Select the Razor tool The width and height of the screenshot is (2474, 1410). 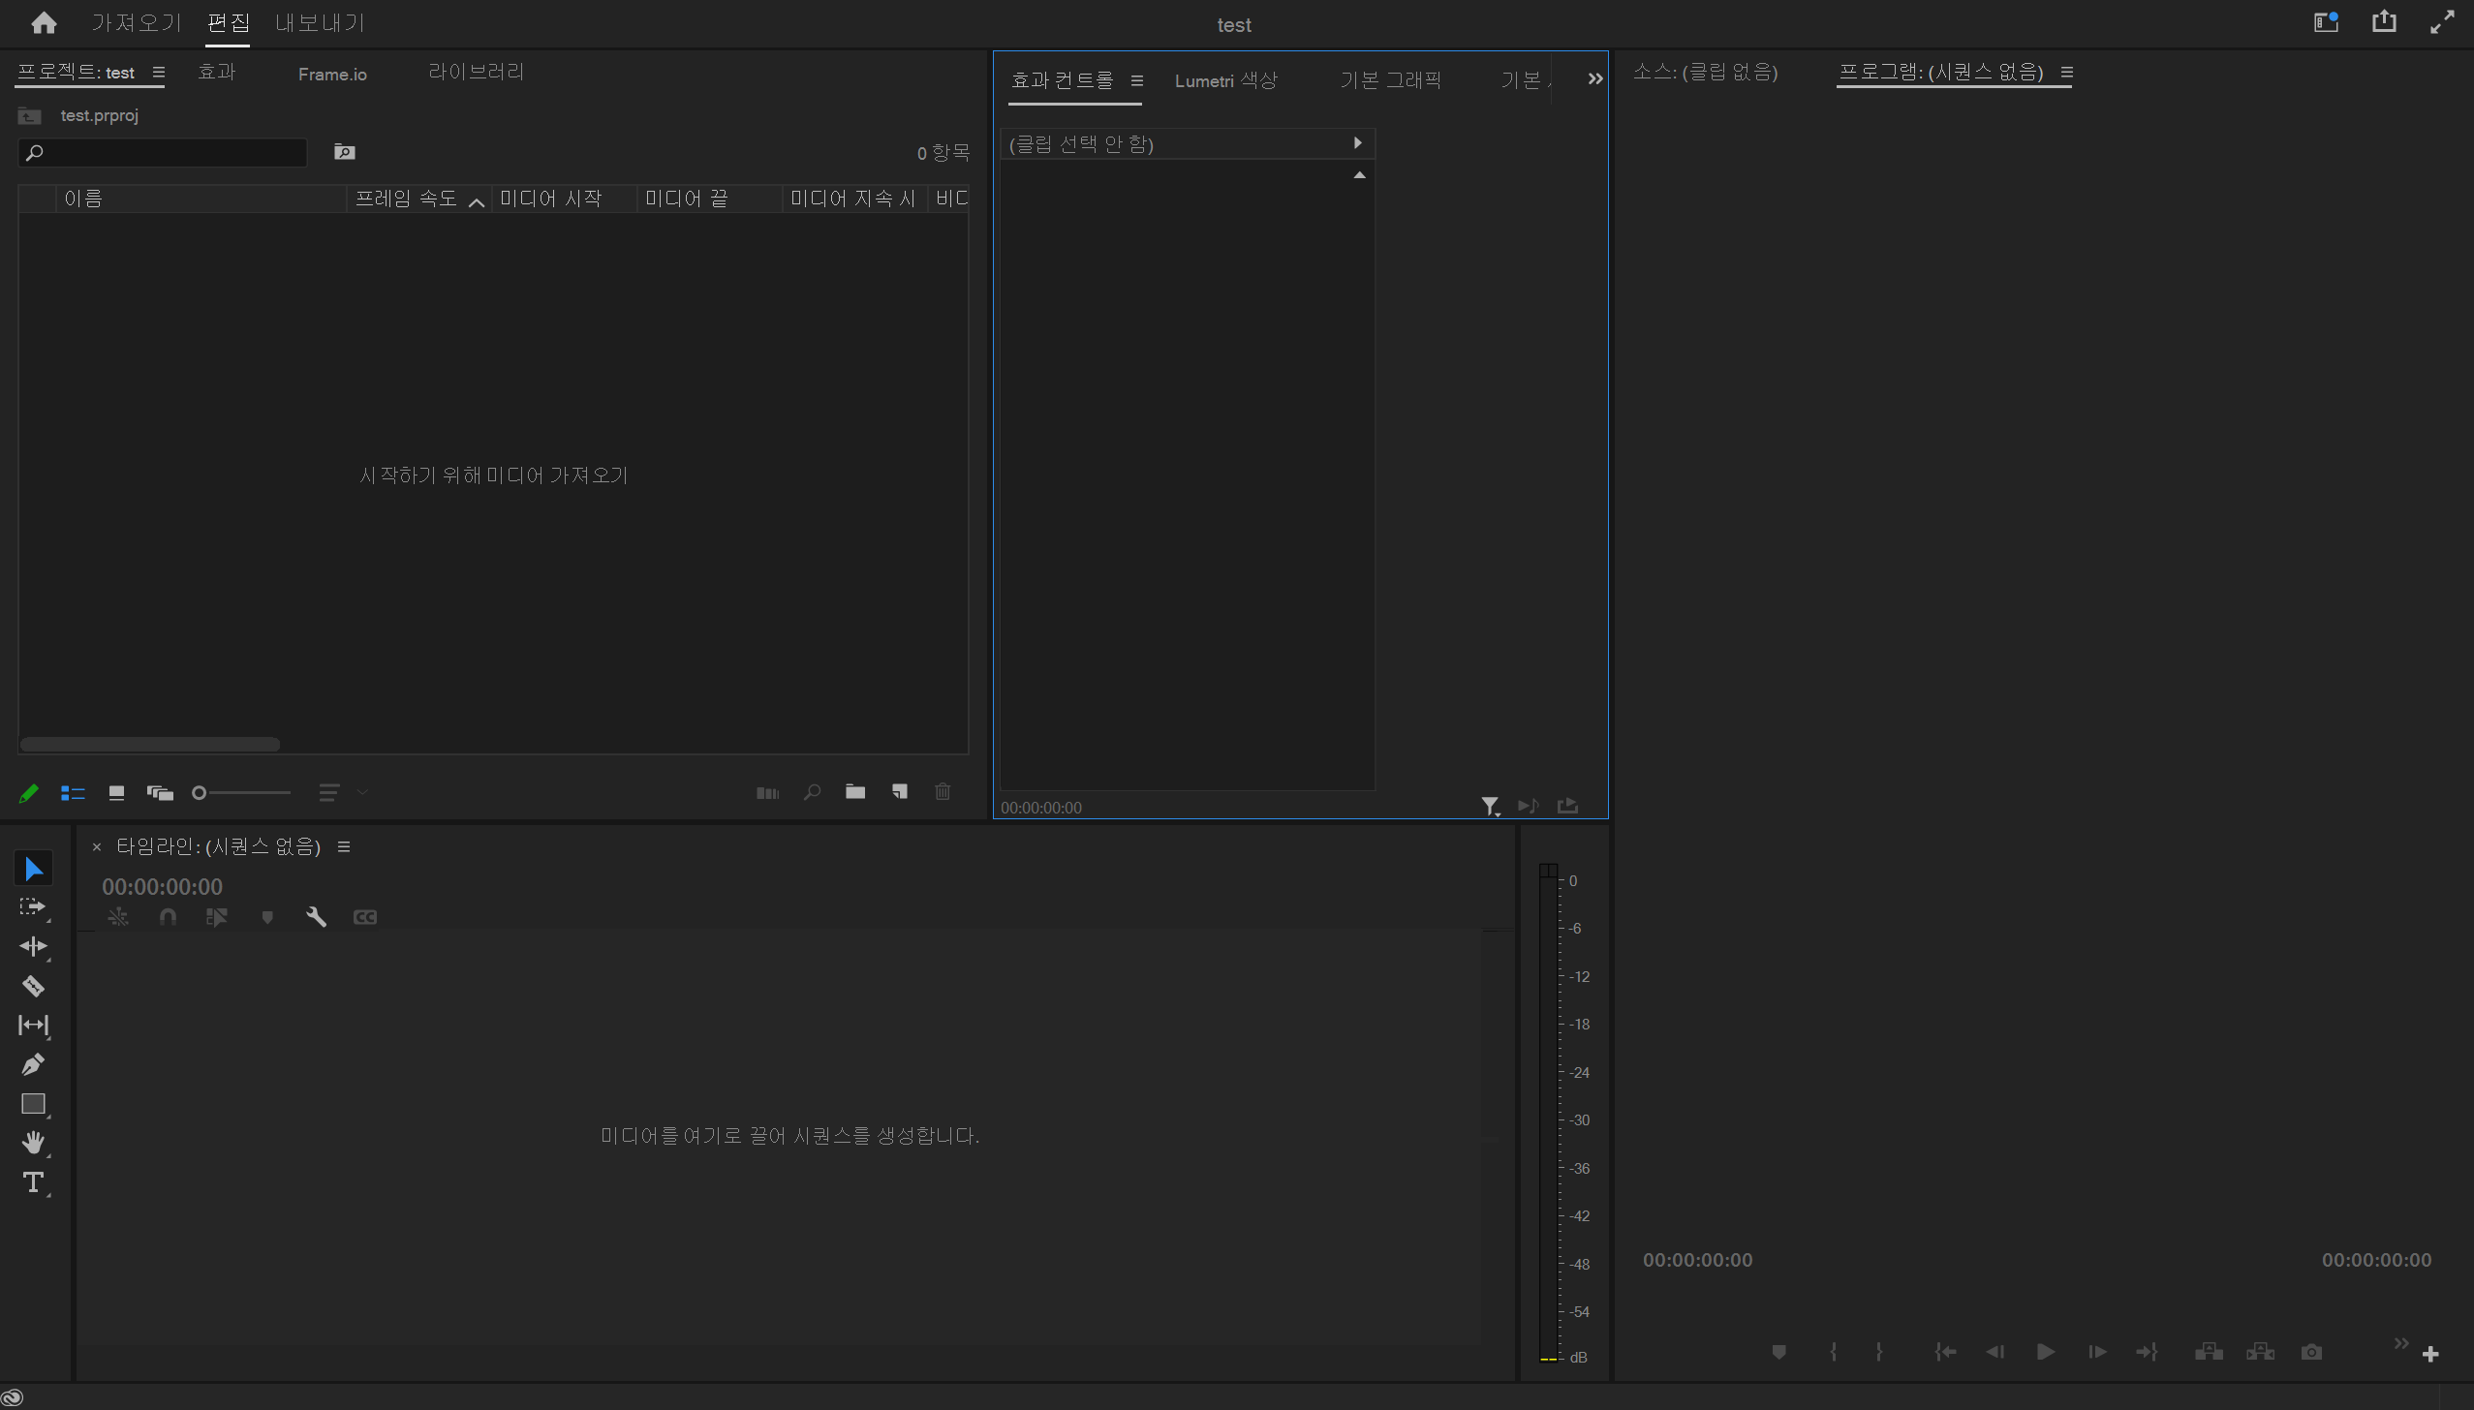33,986
